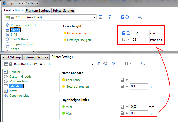Click the Max label under Layer height limits

tap(69, 114)
